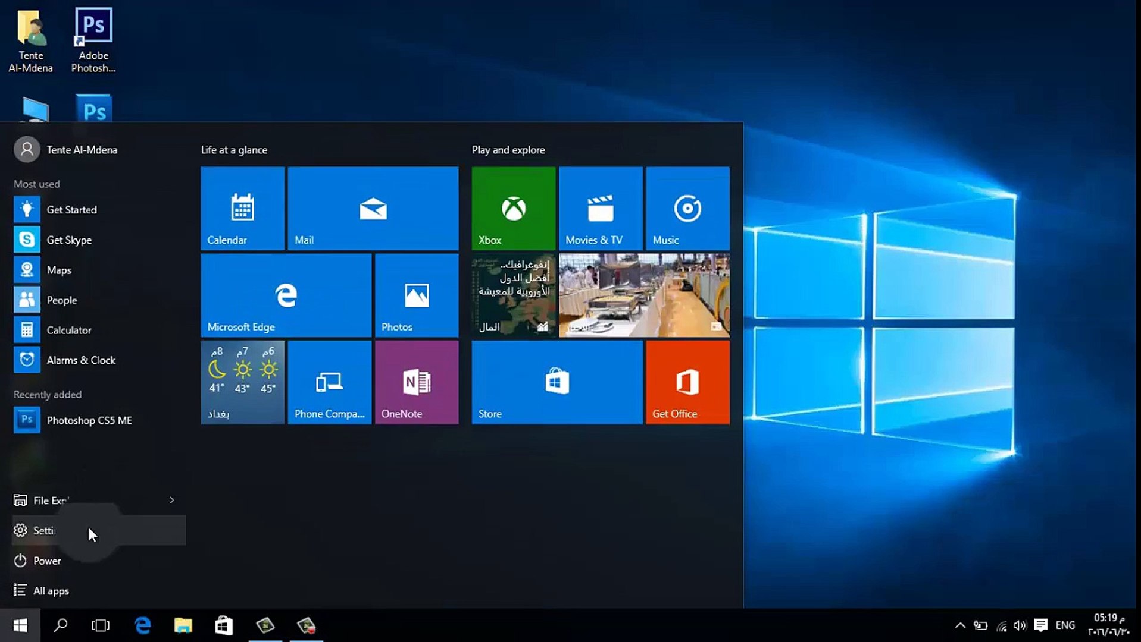Open the Money news tile

pos(513,295)
